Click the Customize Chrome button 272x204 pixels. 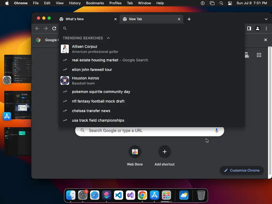click(x=242, y=170)
